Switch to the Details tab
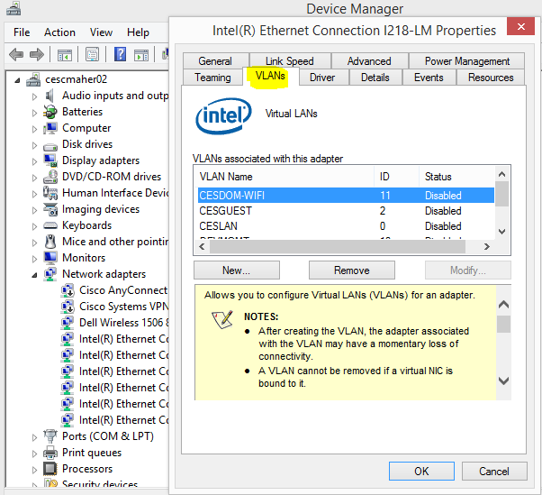Image resolution: width=542 pixels, height=495 pixels. tap(375, 78)
